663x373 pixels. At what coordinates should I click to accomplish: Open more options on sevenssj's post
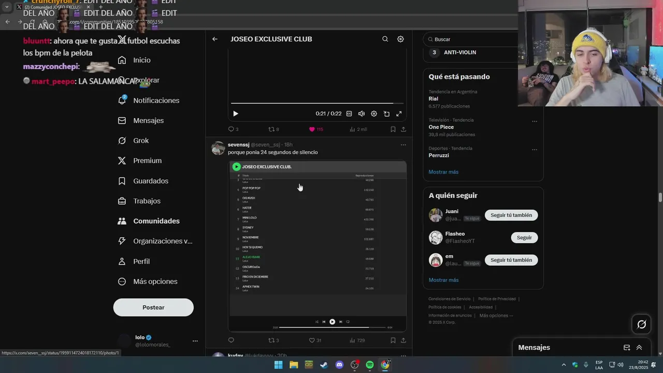(403, 145)
